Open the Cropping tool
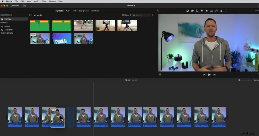This screenshot has height=136, width=259. click(x=197, y=11)
